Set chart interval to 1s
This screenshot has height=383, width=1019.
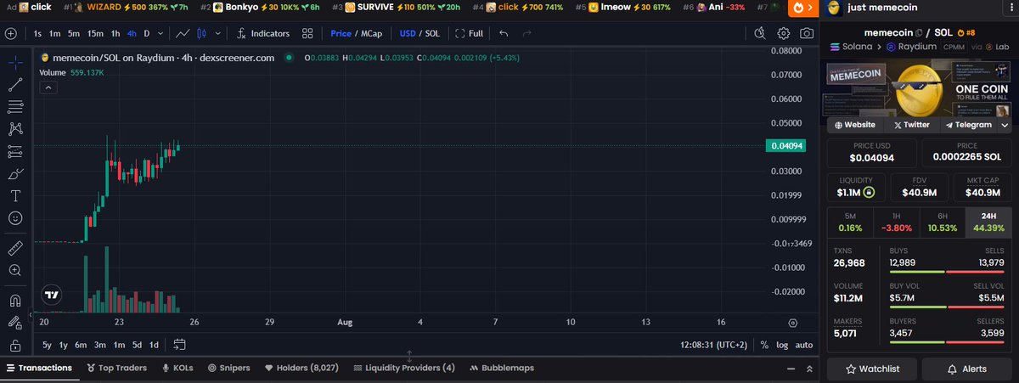tap(38, 34)
